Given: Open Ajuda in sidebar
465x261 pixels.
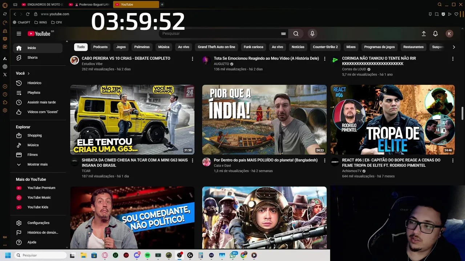Looking at the screenshot, I should [x=38, y=242].
